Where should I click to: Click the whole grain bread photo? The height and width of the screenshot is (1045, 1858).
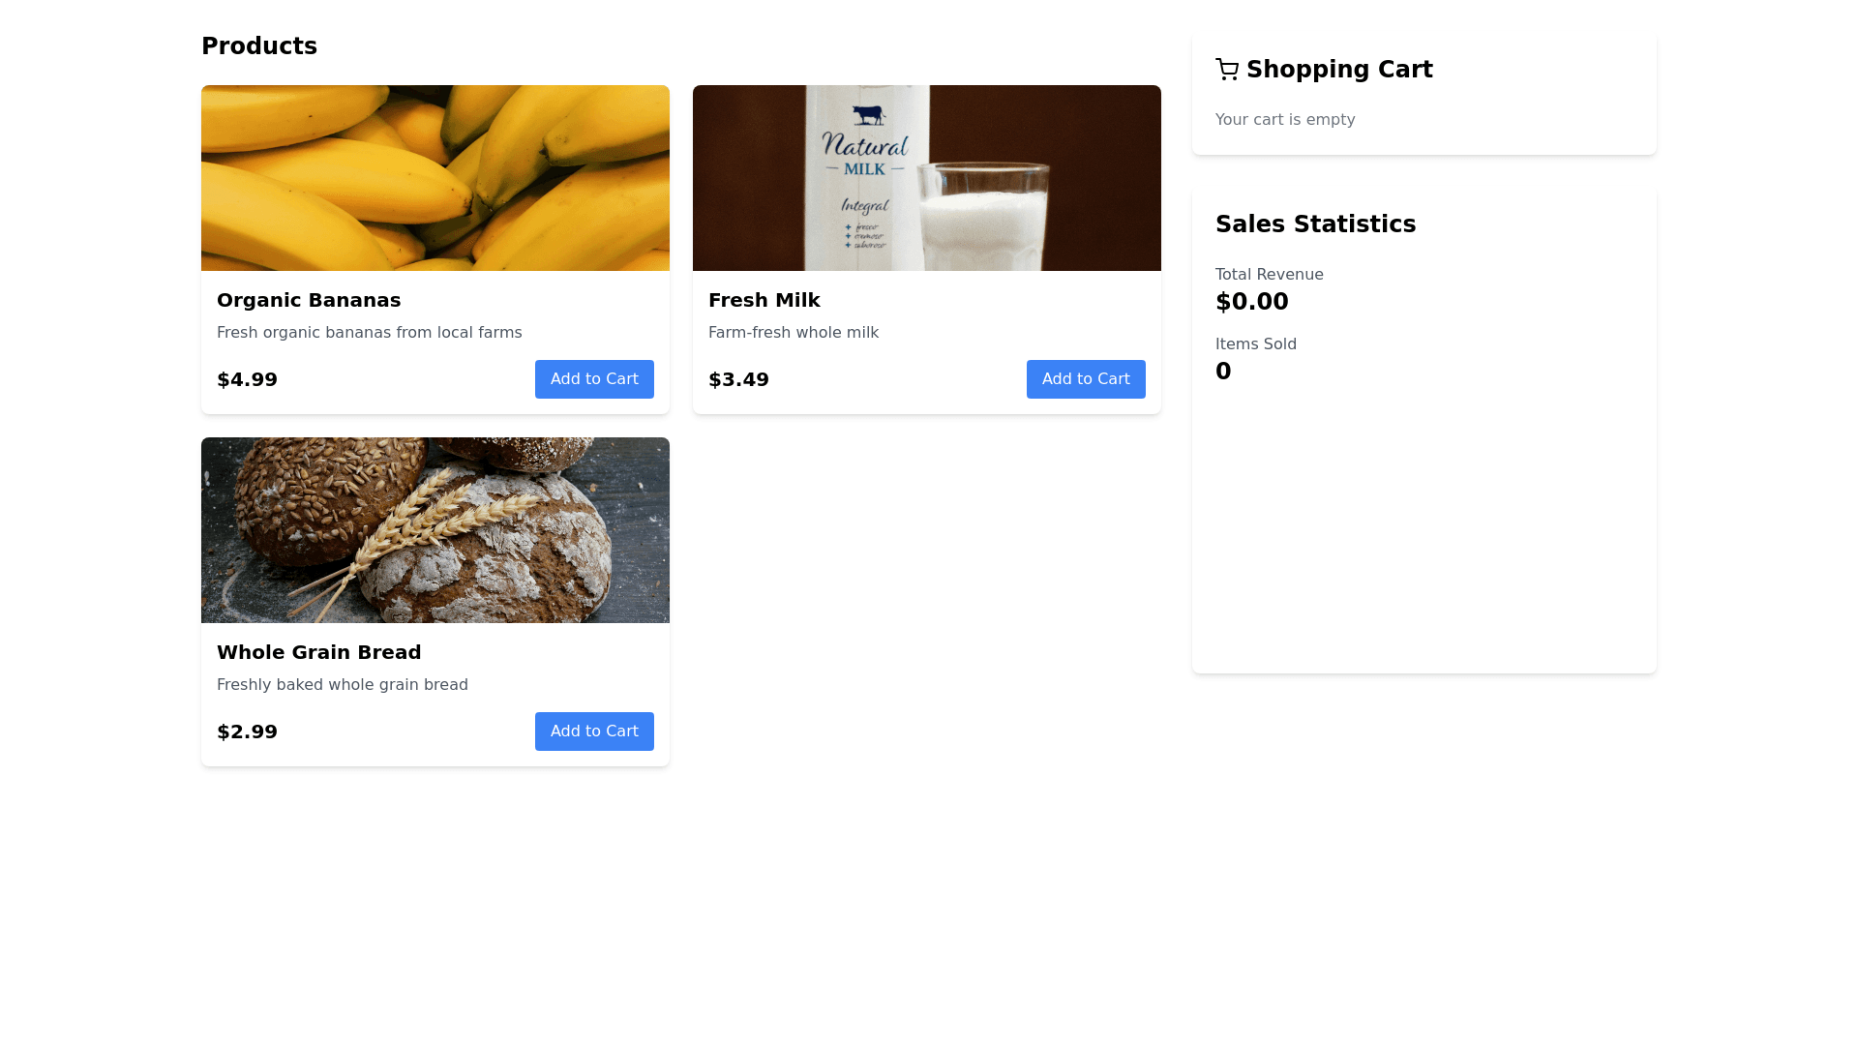435,530
